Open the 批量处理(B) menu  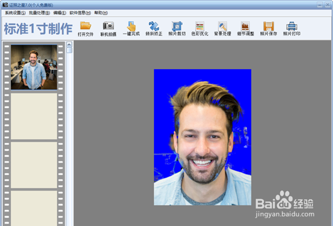(x=40, y=13)
